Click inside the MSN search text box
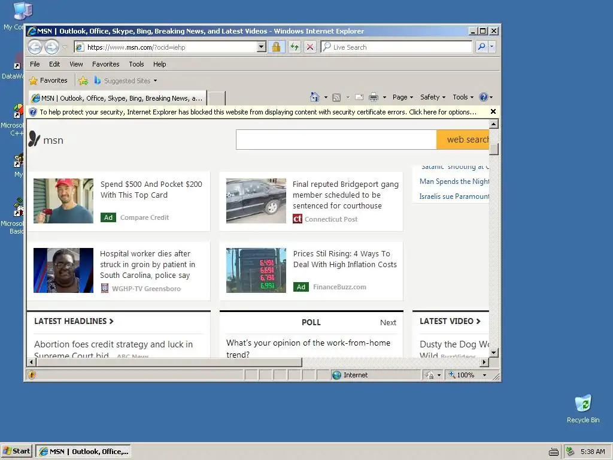Viewport: 613px width, 460px height. point(336,140)
